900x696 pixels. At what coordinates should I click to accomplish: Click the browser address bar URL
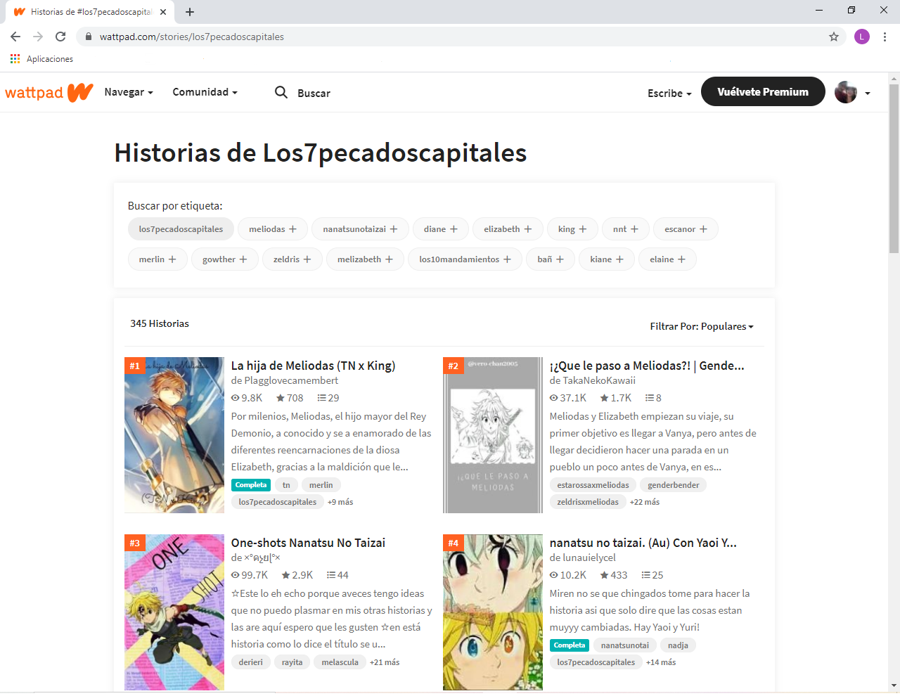click(x=192, y=37)
